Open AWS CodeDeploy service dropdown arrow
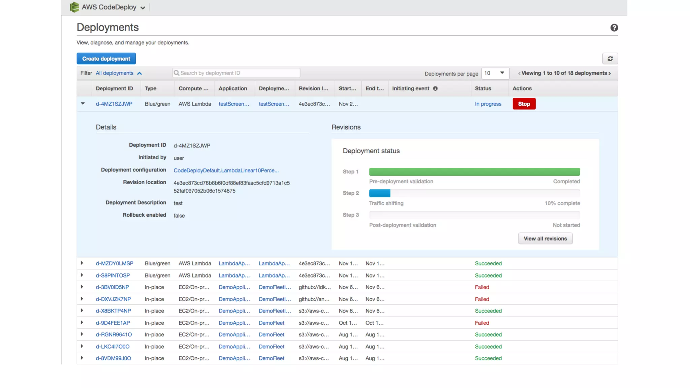The height and width of the screenshot is (388, 690). pyautogui.click(x=143, y=8)
